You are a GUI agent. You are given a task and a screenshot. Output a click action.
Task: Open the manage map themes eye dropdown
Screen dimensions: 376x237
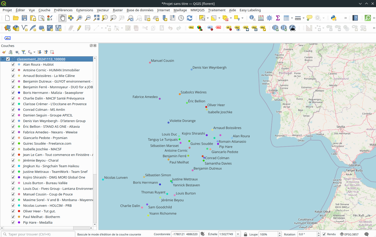click(x=17, y=52)
